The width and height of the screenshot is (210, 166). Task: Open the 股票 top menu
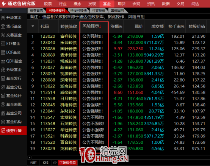tap(48, 4)
